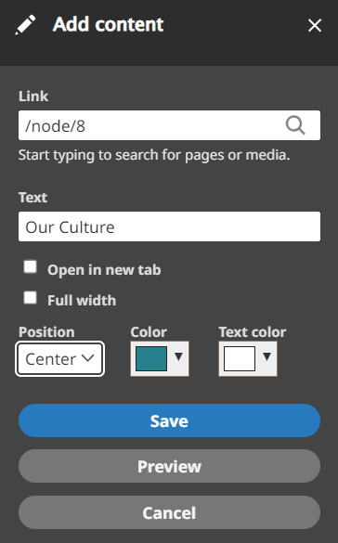
Task: Click the Save button
Action: pyautogui.click(x=169, y=420)
